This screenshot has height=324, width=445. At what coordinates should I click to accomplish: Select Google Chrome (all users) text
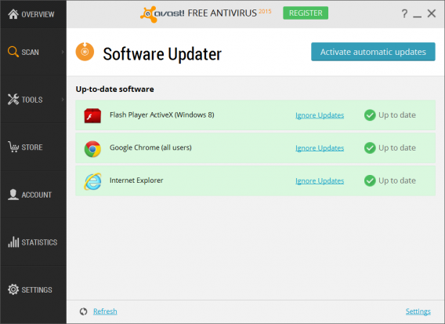[150, 147]
